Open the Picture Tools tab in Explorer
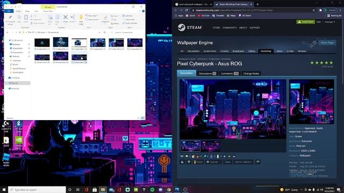Viewport: 344px width, 193px height. (x=48, y=11)
